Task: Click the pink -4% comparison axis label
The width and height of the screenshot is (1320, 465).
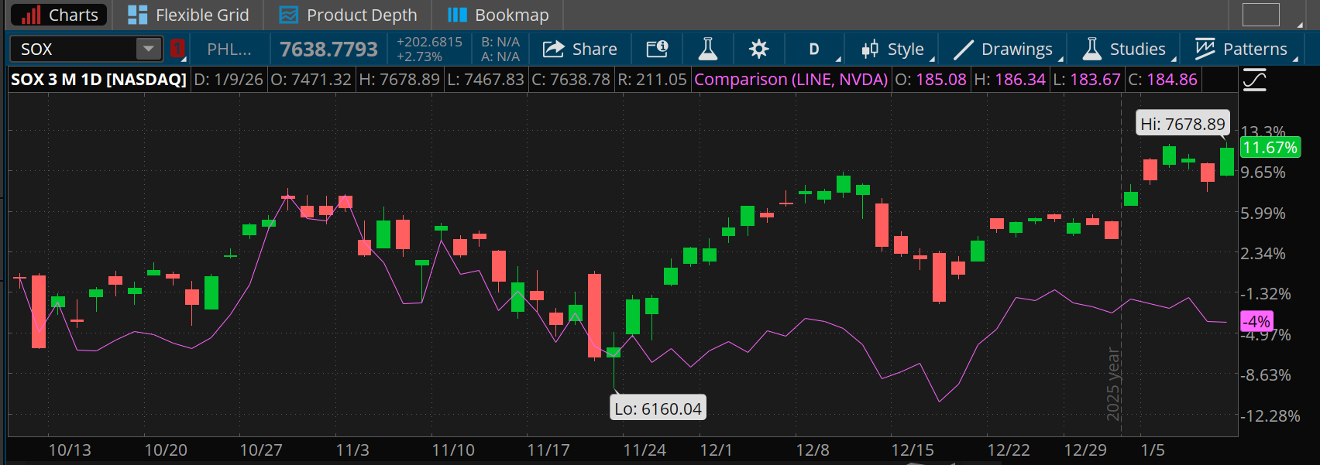Action: [x=1256, y=321]
